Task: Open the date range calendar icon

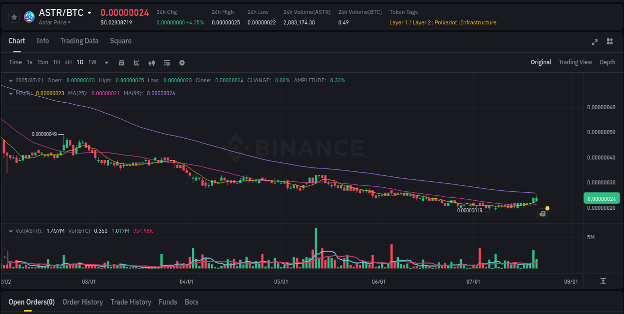Action: [x=121, y=62]
